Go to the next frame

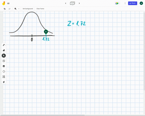coord(79,3)
